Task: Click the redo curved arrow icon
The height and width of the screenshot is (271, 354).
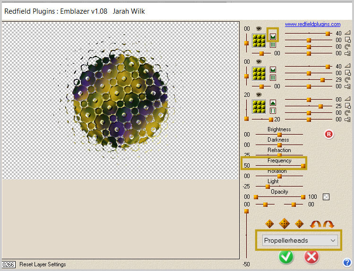Action: pyautogui.click(x=328, y=224)
